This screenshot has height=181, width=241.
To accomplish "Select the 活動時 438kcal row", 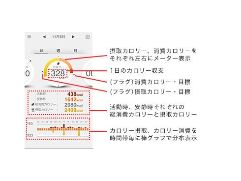I will (x=60, y=94).
